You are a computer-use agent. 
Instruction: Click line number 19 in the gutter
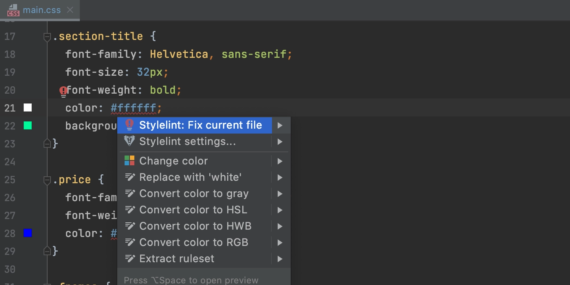point(10,72)
